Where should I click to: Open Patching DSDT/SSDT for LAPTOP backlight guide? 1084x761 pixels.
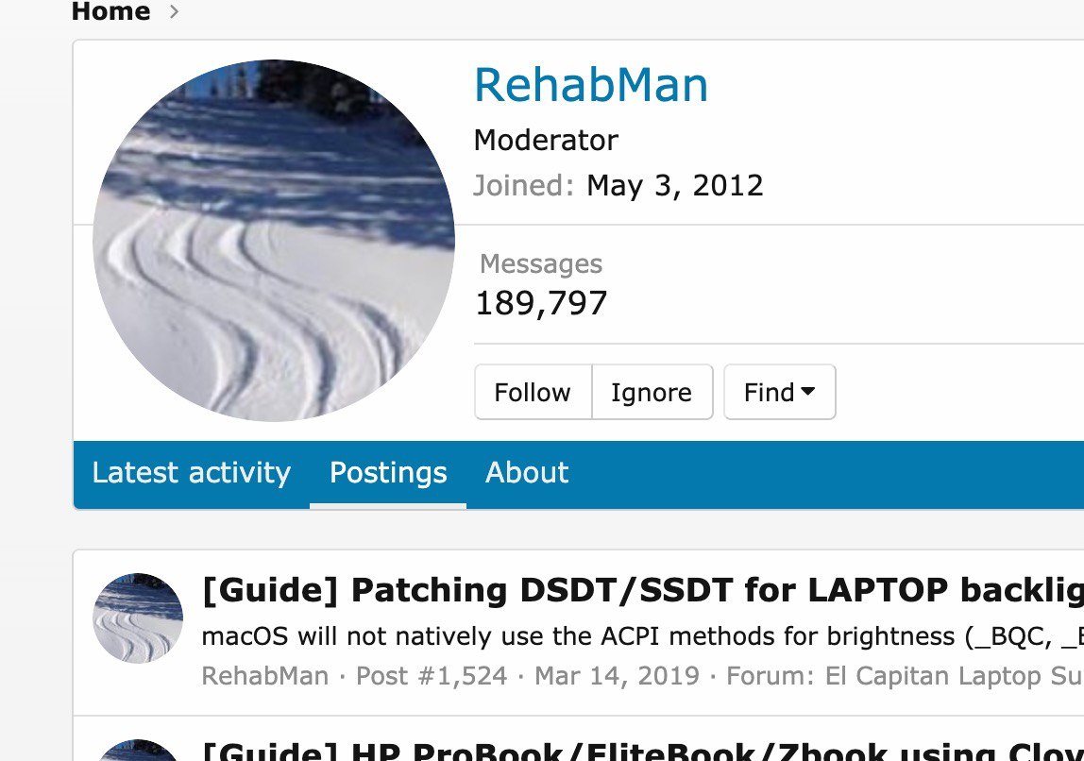pos(643,590)
